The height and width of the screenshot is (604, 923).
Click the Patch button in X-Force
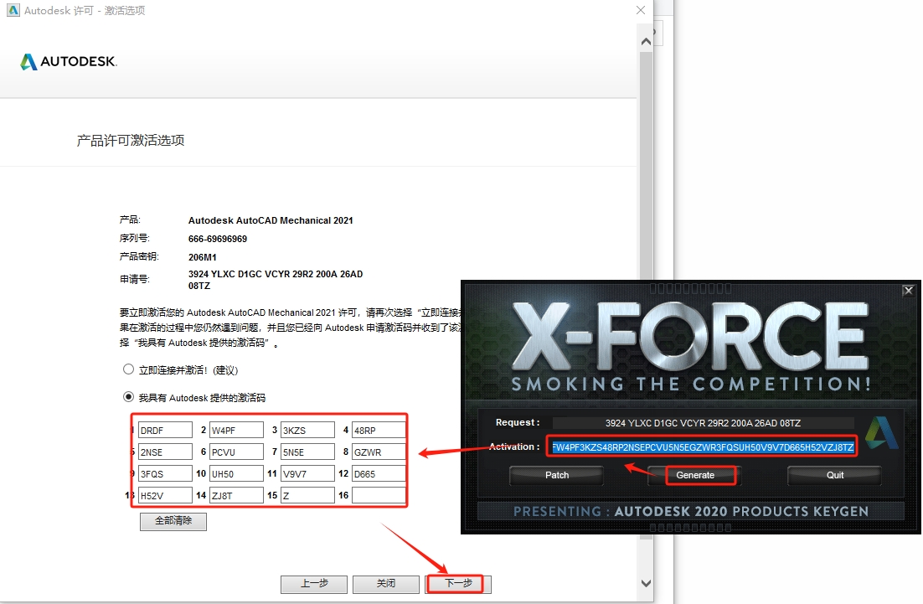(x=557, y=475)
